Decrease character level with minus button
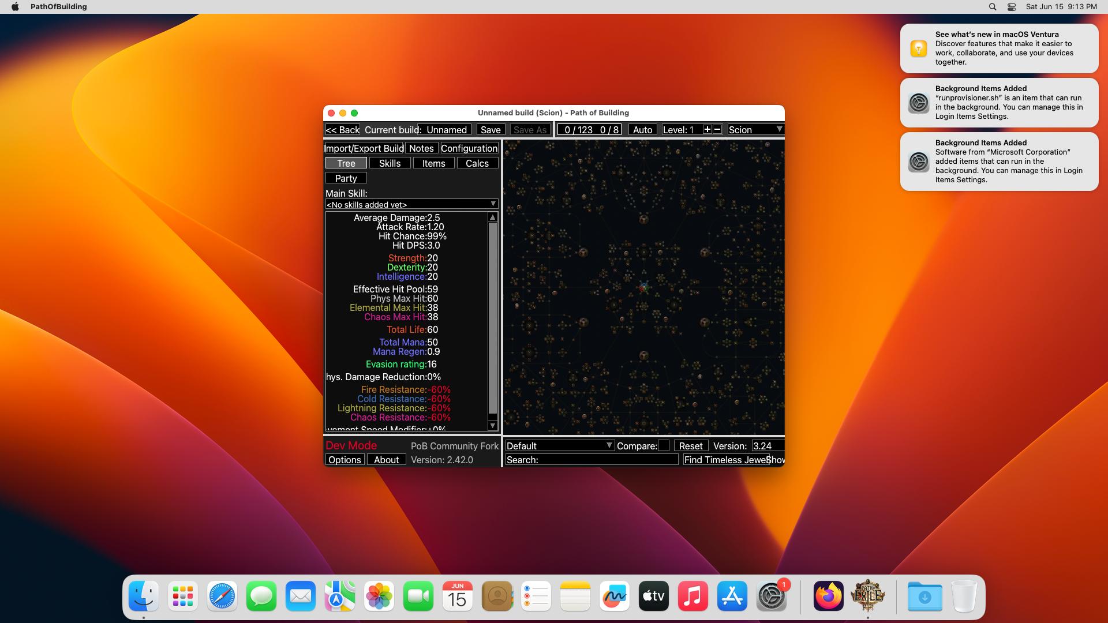 (717, 130)
